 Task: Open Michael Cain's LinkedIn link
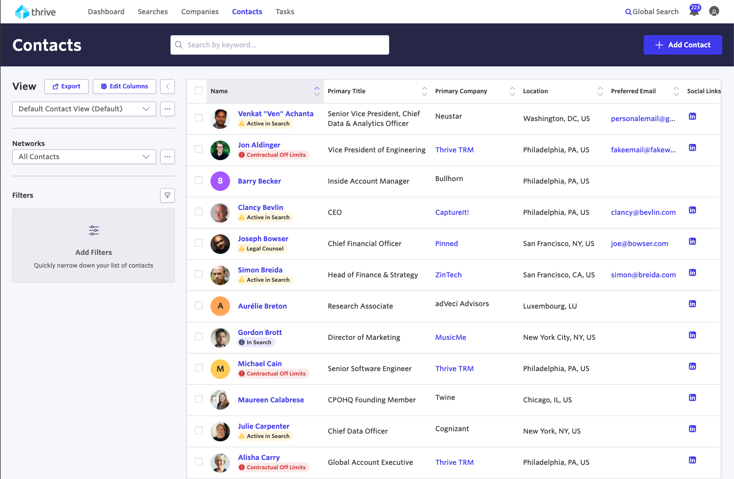(x=692, y=366)
